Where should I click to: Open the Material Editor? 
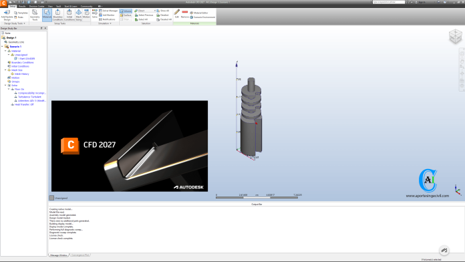click(x=199, y=13)
